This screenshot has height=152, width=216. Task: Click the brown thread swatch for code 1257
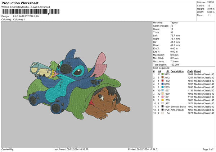pyautogui.click(x=163, y=77)
